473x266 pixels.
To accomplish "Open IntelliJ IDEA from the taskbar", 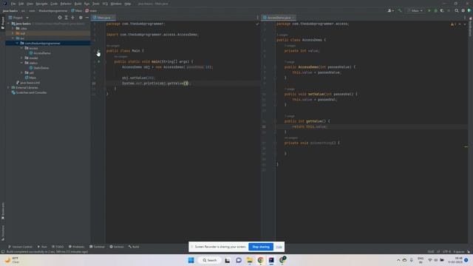I will coord(271,260).
